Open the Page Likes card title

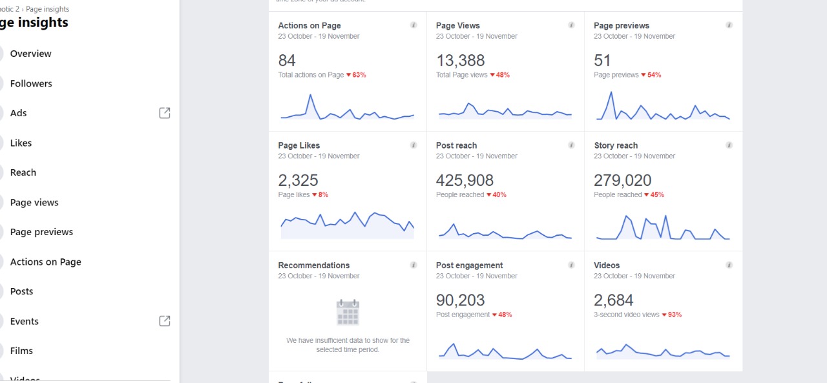(x=299, y=145)
